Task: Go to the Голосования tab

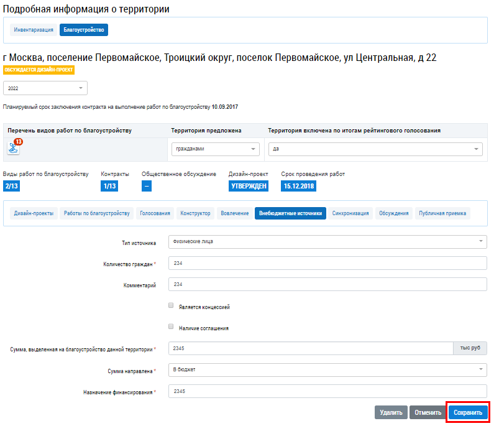Action: pos(155,213)
